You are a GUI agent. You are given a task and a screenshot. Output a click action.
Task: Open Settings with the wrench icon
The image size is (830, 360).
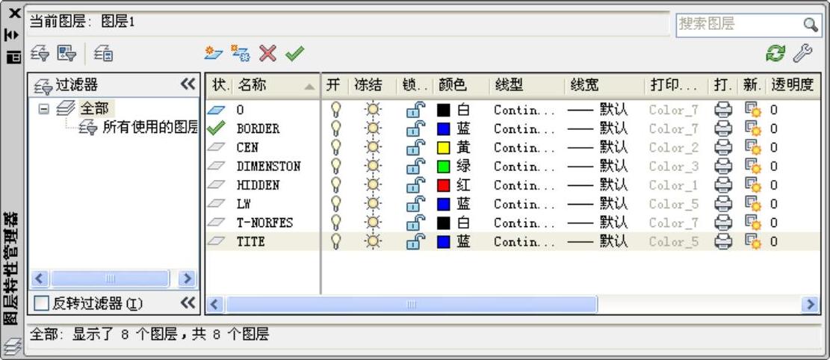[x=802, y=53]
